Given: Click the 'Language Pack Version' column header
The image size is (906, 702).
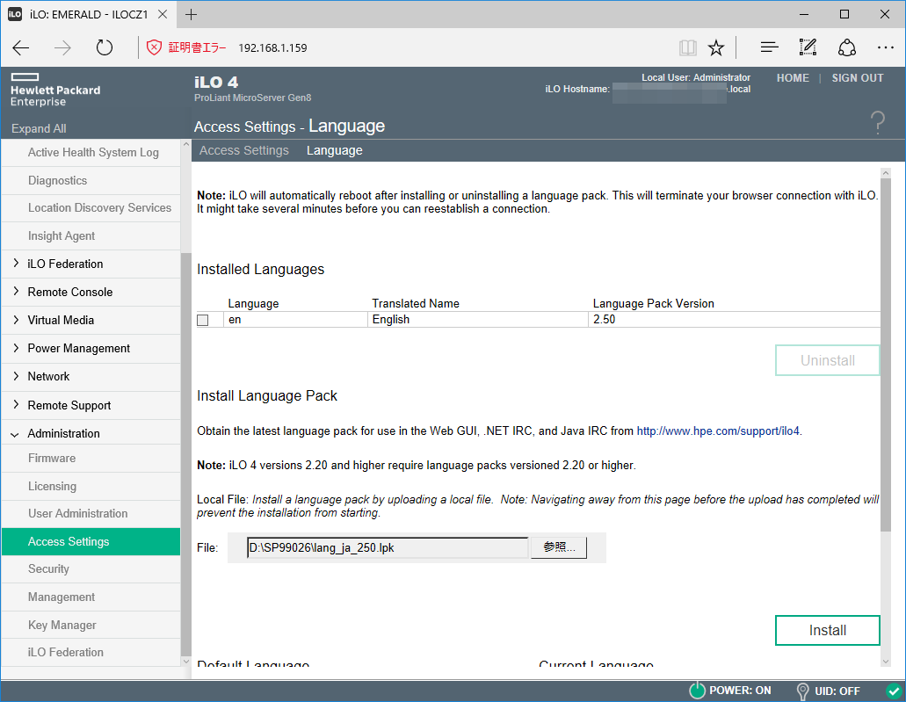Looking at the screenshot, I should click(654, 303).
